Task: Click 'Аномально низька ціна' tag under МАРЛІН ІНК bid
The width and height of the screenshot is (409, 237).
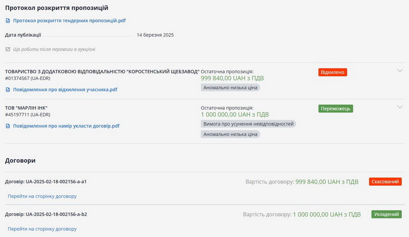Action: point(230,134)
